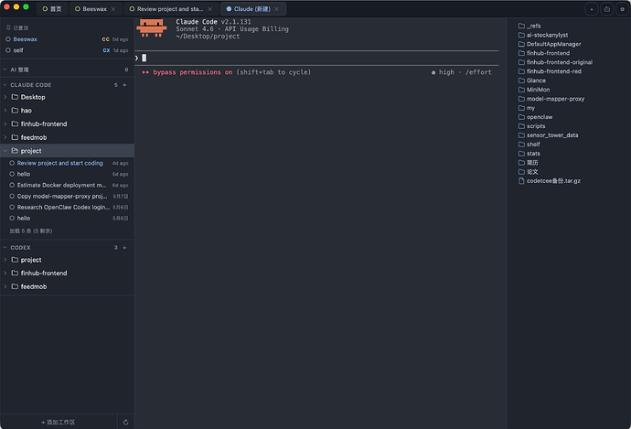
Task: Collapse the CODEX section
Action: point(5,248)
